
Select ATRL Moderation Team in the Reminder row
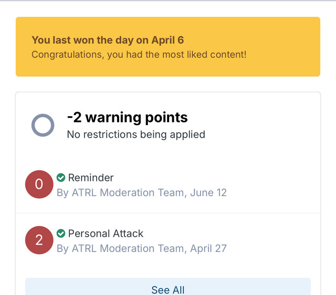tap(128, 192)
